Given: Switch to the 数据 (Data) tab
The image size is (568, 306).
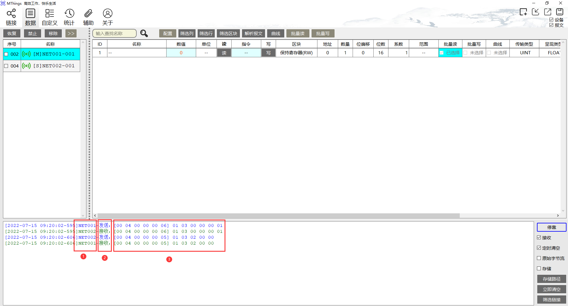Looking at the screenshot, I should 30,17.
